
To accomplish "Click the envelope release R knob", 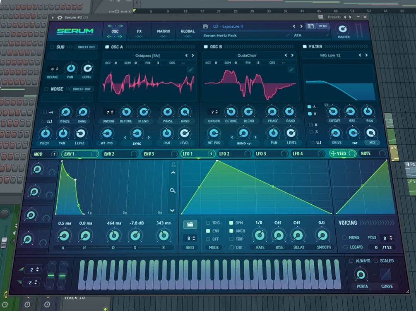I will tap(163, 235).
